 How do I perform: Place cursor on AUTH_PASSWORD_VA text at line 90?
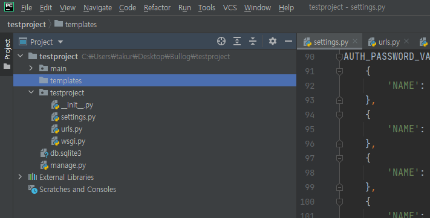click(x=386, y=56)
